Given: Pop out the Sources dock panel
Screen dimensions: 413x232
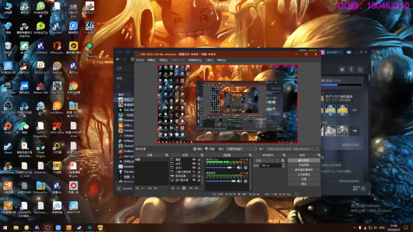Looking at the screenshot, I should point(202,155).
